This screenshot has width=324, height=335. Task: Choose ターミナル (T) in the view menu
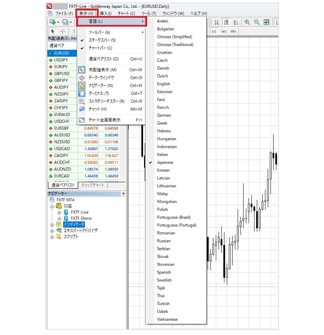[112, 93]
